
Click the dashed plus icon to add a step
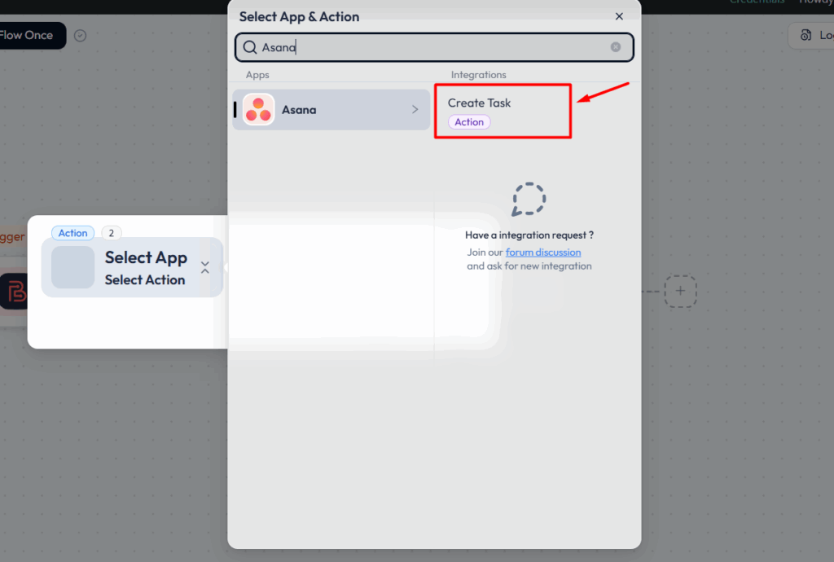(680, 291)
